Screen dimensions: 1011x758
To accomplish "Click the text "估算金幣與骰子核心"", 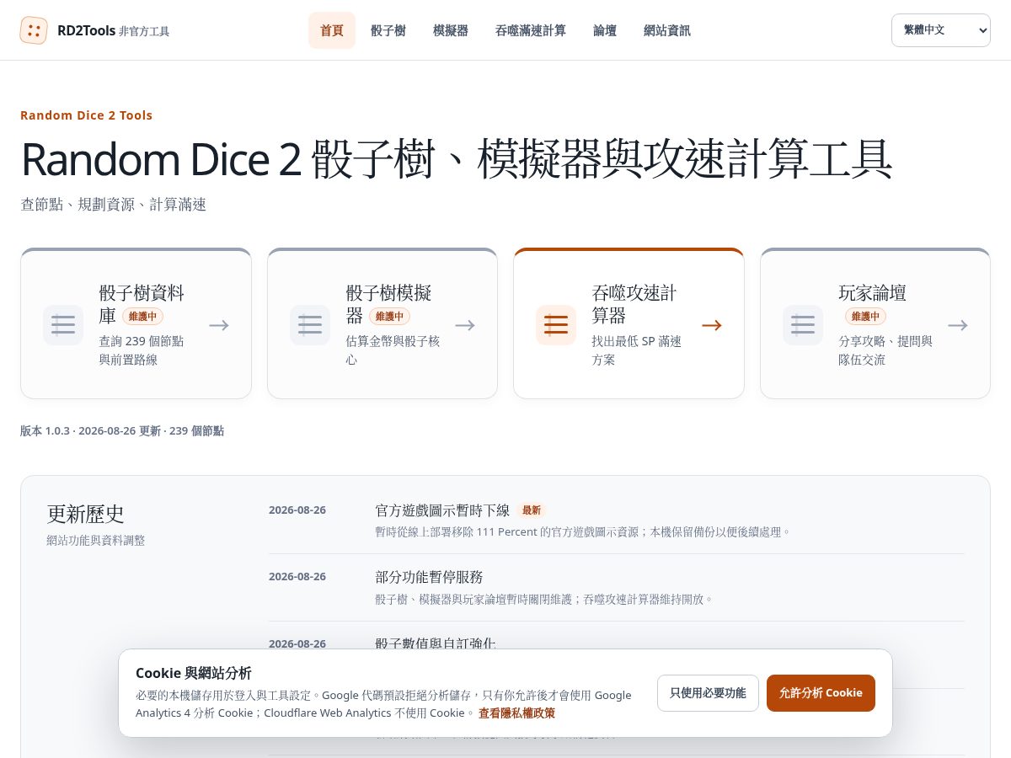I will pos(393,350).
